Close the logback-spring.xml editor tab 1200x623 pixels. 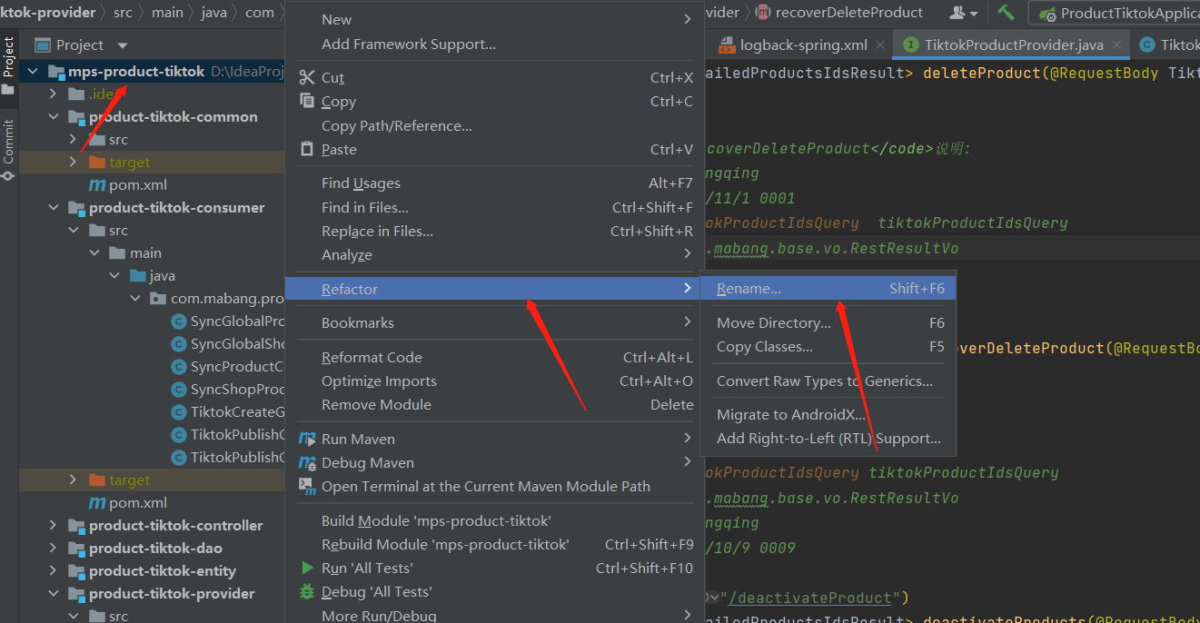pyautogui.click(x=880, y=44)
